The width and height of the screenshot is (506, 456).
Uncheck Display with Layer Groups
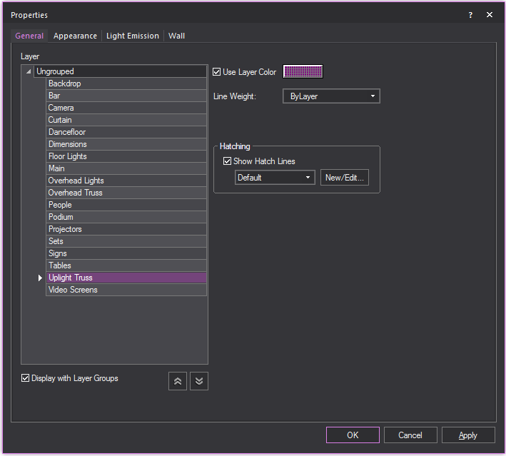(26, 378)
